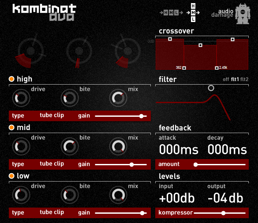Click the crossover section label
Screen dimensions: 258x223
(176, 31)
